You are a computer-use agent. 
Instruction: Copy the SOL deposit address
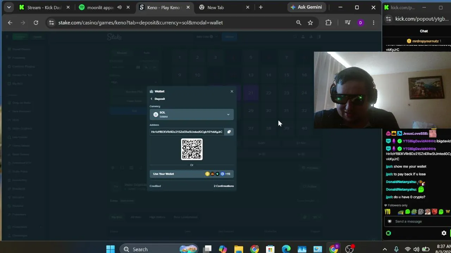tap(229, 132)
